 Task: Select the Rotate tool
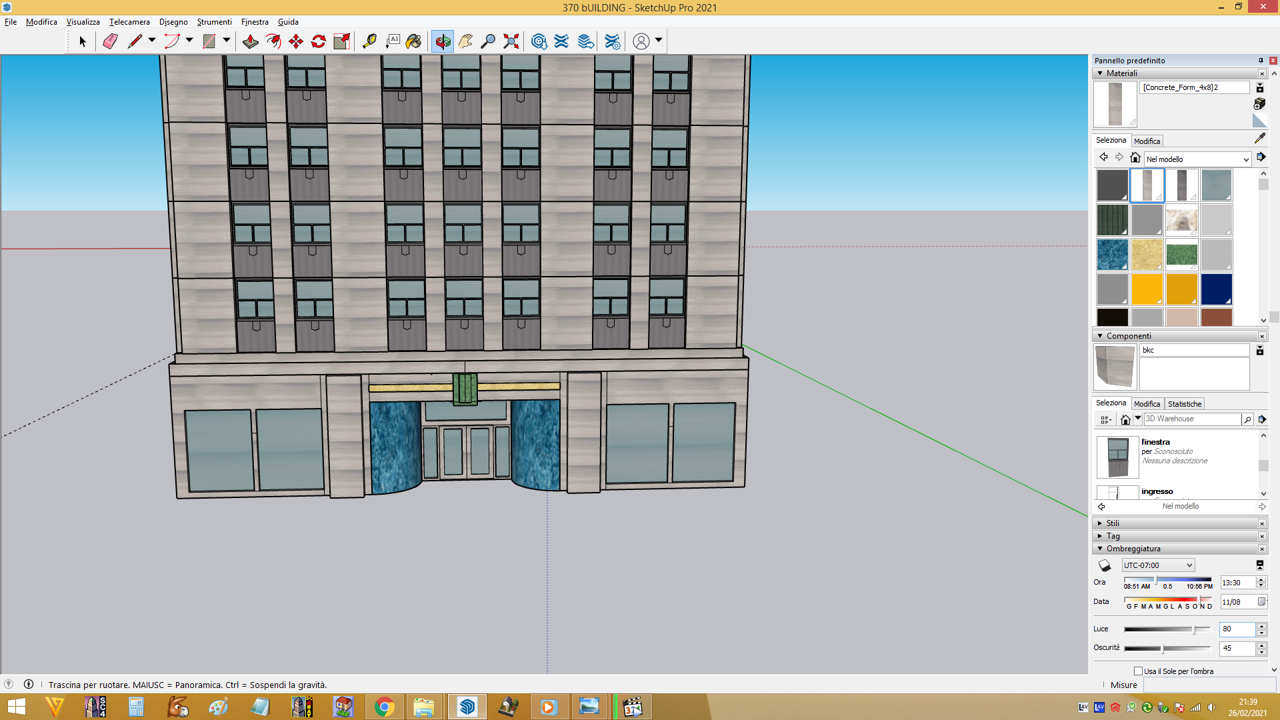pos(319,41)
